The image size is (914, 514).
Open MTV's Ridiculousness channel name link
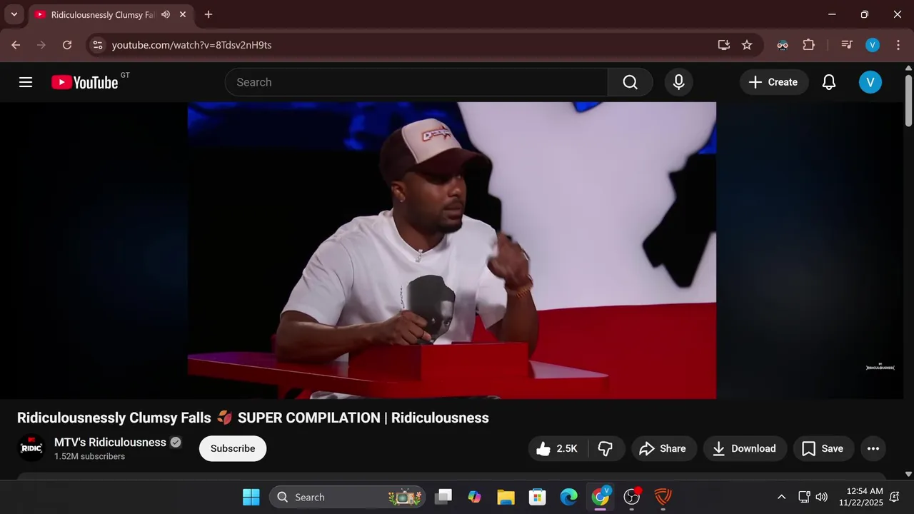pos(110,442)
